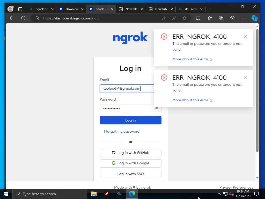Open the Collections icon
This screenshot has width=265, height=199.
pos(221,18)
